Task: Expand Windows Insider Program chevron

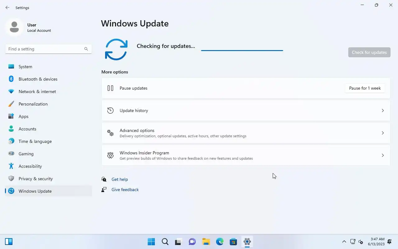Action: [x=383, y=155]
